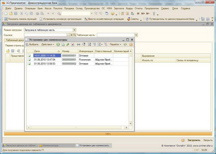This screenshot has height=154, width=216.
Task: Click the magnifier Search icon in main toolbar
Action: click(59, 13)
